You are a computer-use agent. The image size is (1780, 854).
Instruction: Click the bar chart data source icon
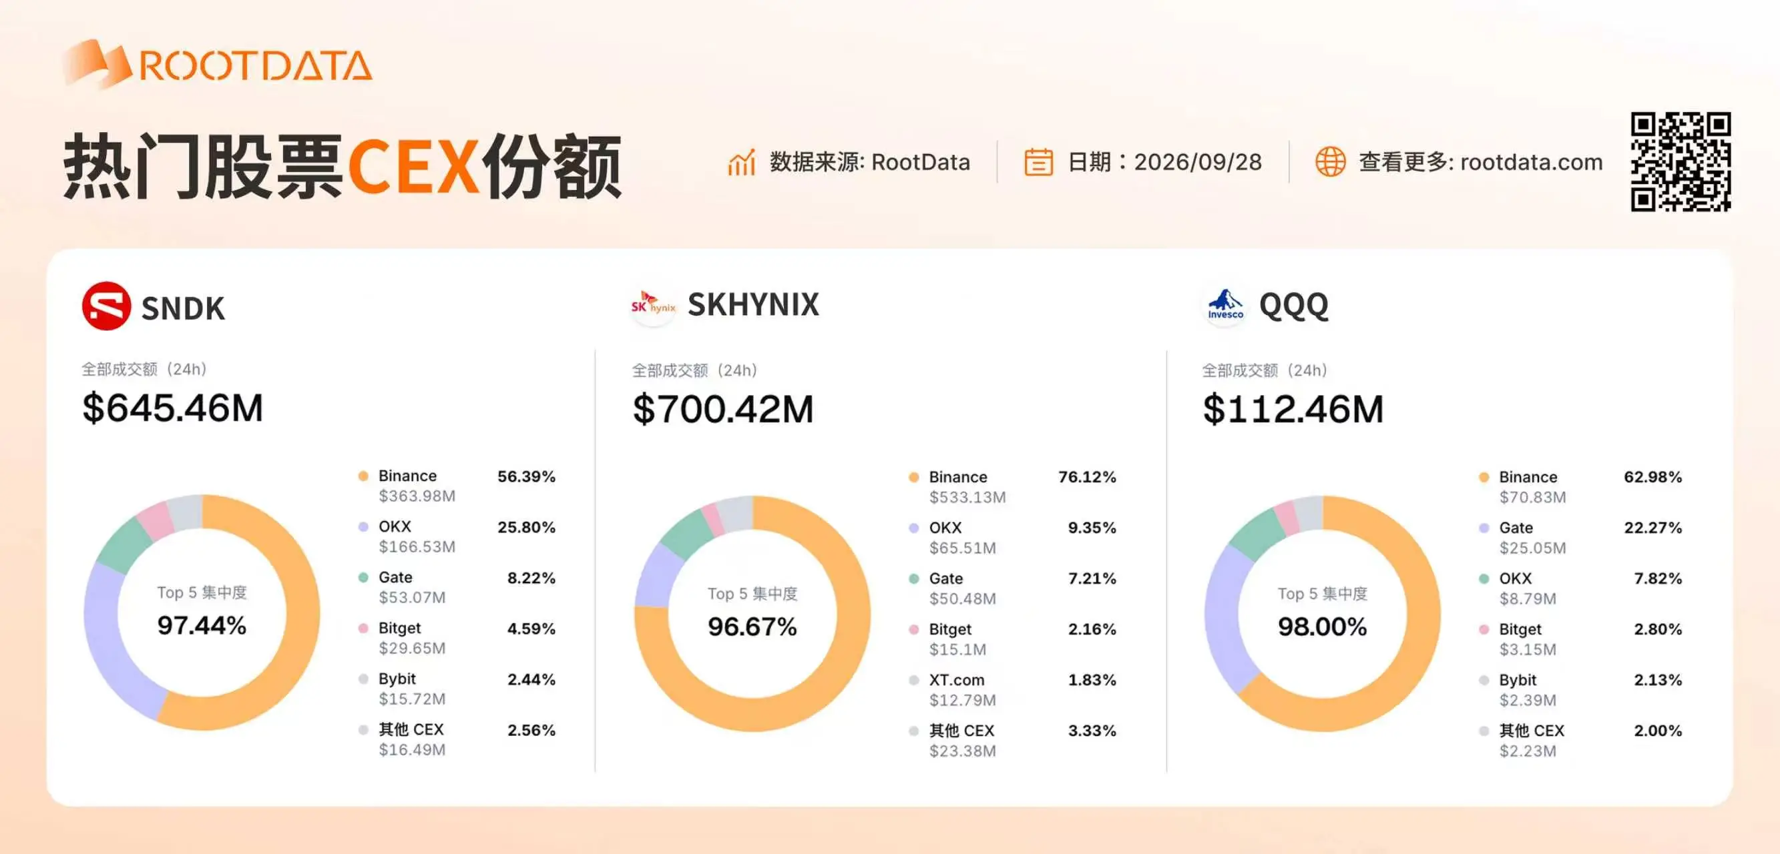741,162
